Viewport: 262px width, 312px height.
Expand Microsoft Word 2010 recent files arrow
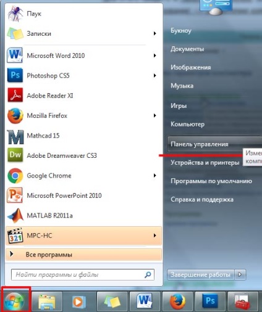(x=154, y=55)
